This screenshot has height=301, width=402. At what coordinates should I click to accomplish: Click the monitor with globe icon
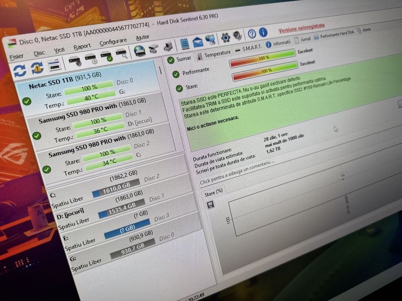[x=211, y=40]
